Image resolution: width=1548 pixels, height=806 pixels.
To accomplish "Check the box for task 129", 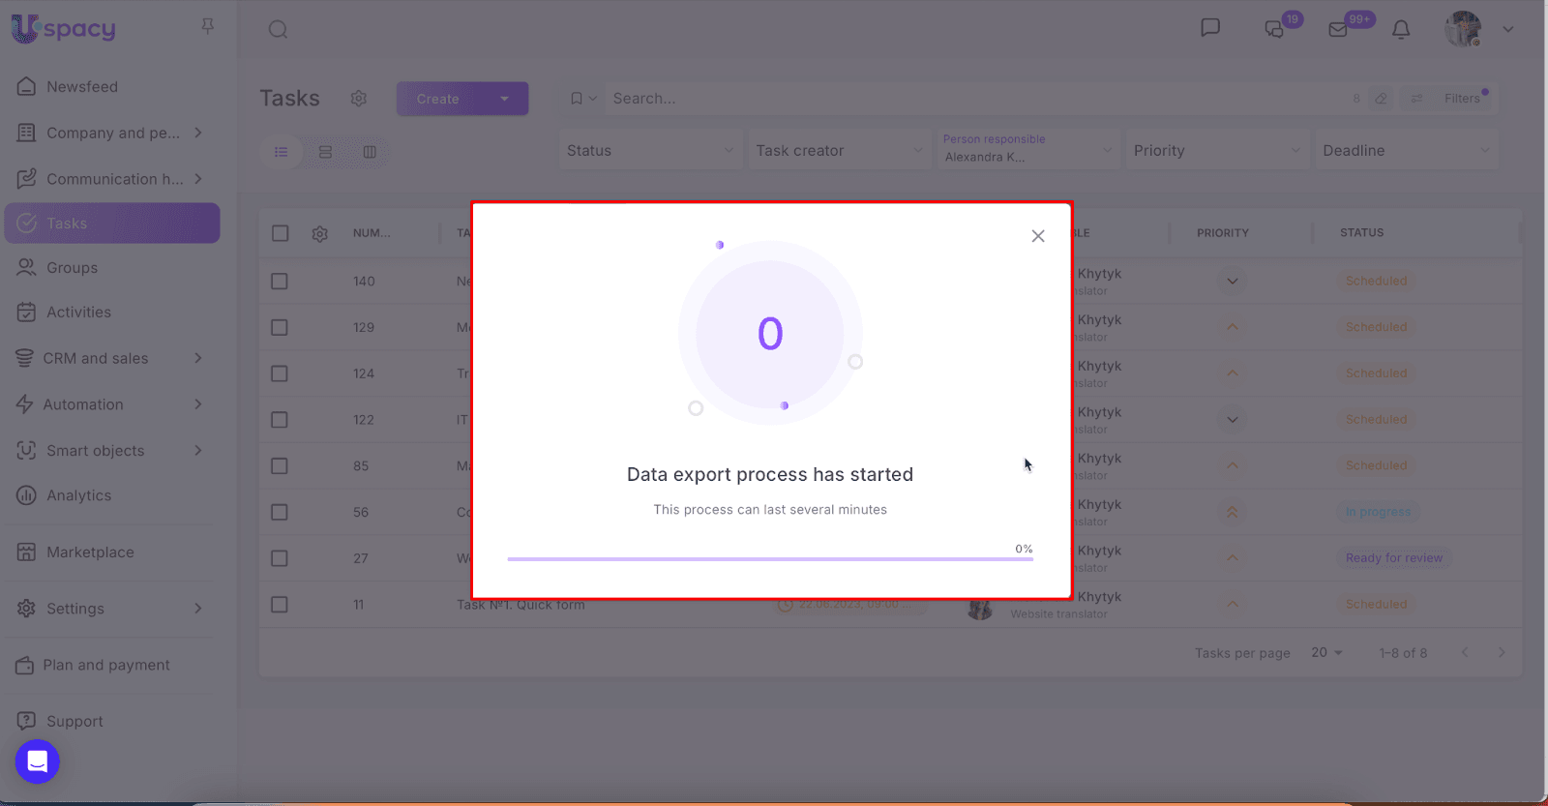I will point(280,327).
